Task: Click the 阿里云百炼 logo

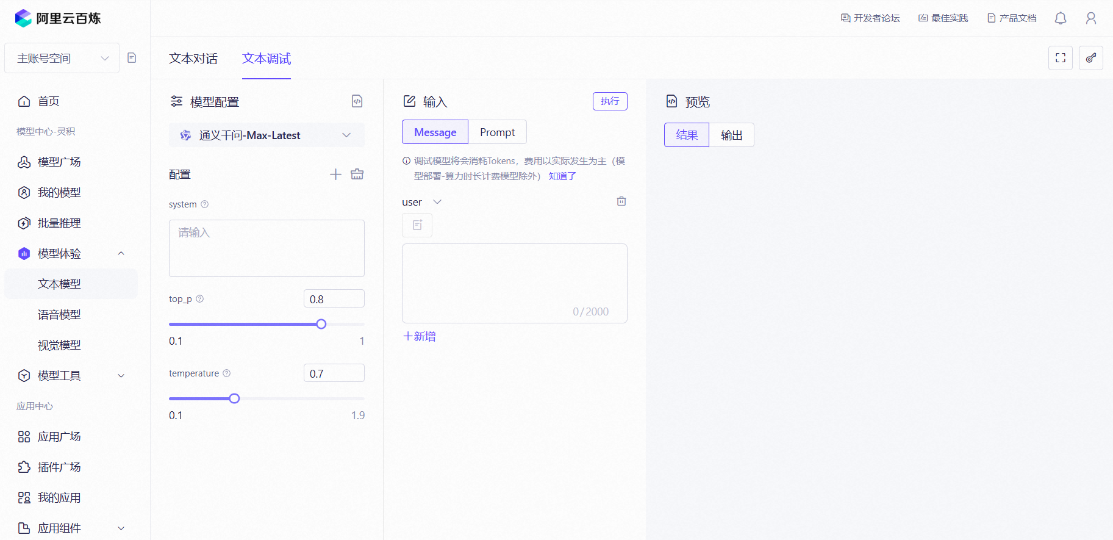Action: click(x=58, y=18)
